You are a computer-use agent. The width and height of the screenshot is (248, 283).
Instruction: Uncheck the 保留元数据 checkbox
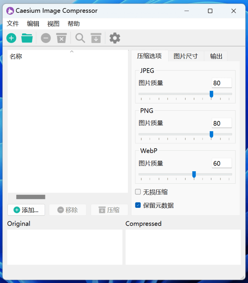click(x=138, y=205)
